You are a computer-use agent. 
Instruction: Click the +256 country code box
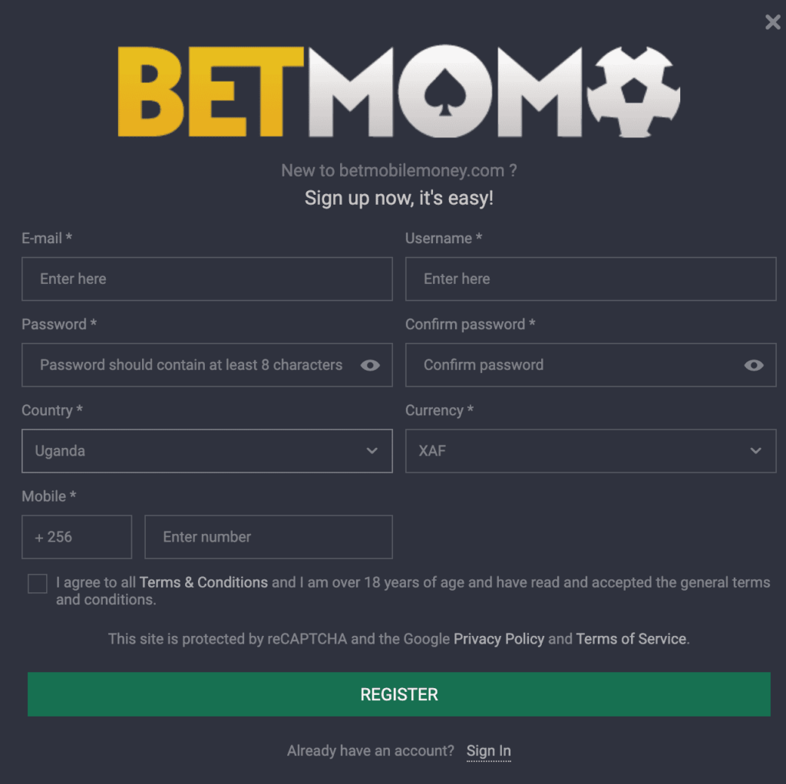pyautogui.click(x=77, y=537)
